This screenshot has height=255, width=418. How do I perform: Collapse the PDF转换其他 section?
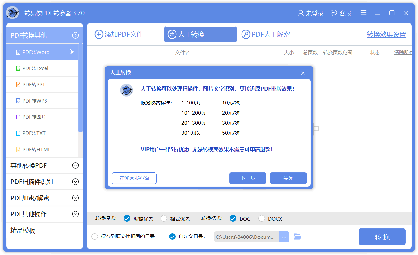tap(75, 35)
